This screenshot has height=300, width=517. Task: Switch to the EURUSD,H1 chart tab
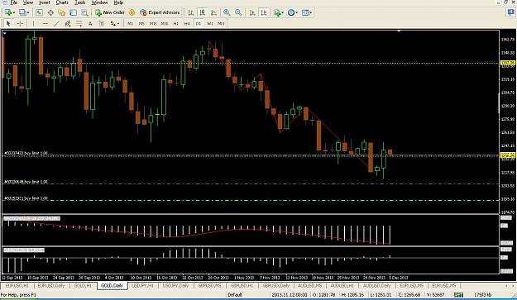[17, 285]
